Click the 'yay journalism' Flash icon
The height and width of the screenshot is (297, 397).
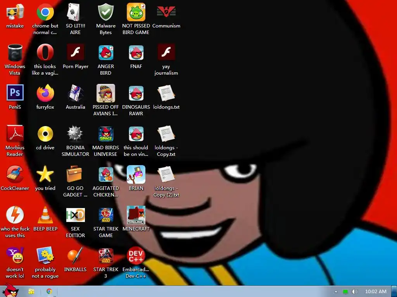click(x=166, y=52)
